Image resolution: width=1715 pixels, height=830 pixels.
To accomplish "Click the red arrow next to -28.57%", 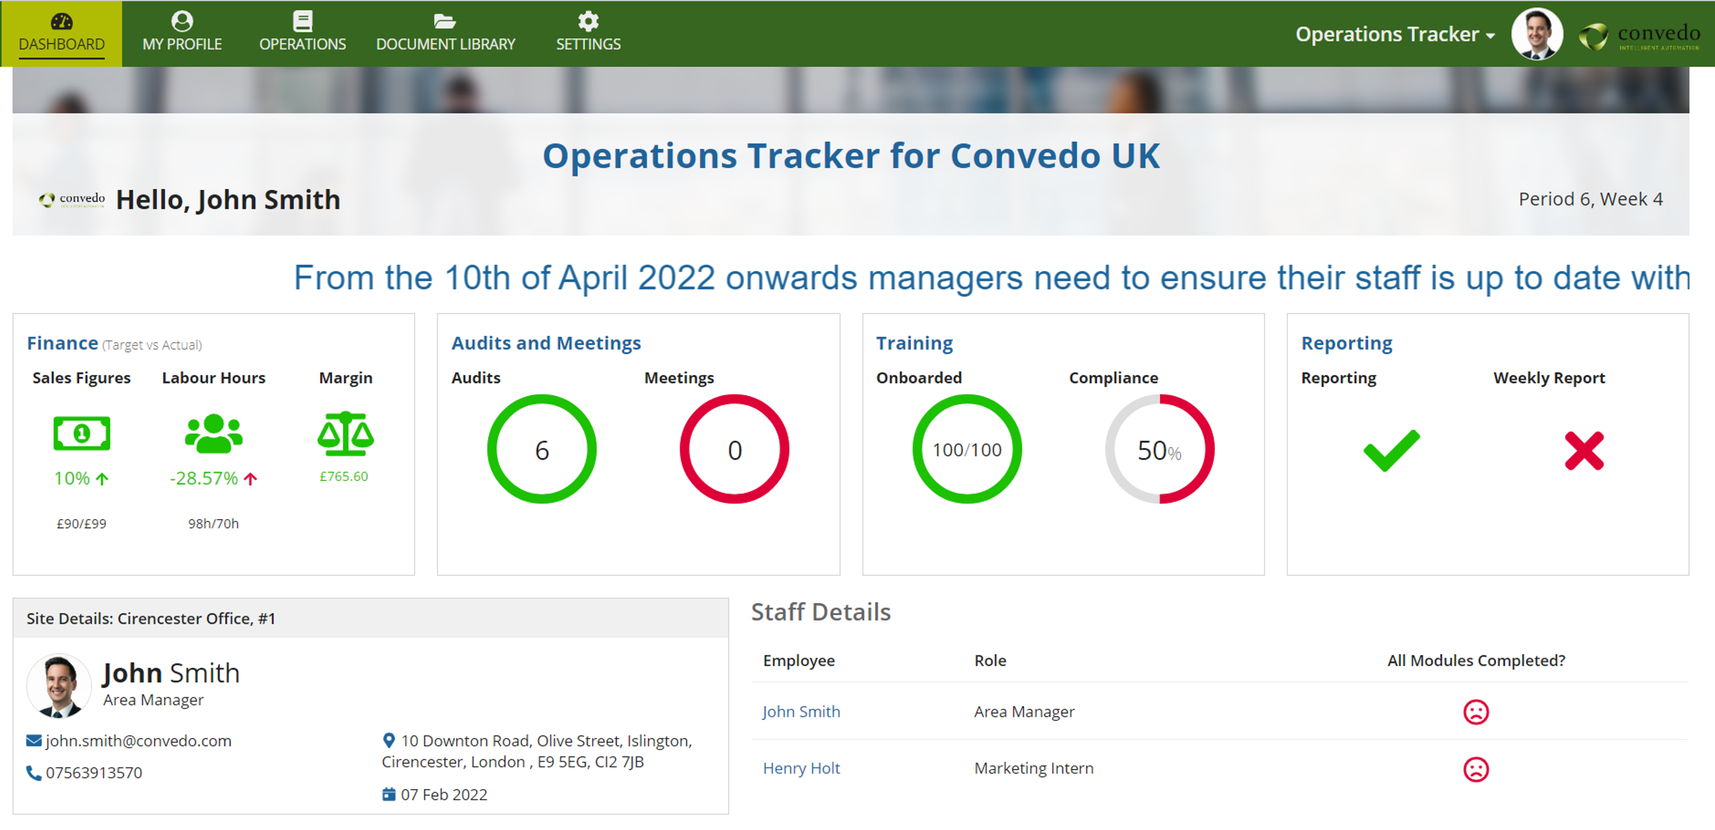I will (250, 479).
